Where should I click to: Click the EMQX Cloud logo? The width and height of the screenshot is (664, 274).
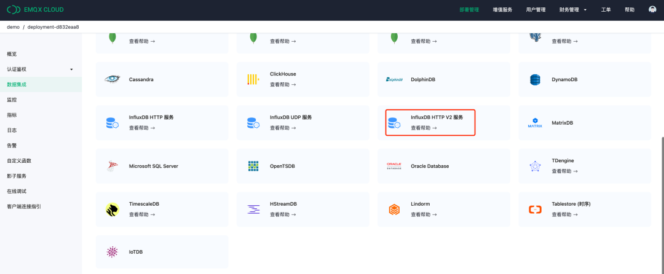pos(35,9)
